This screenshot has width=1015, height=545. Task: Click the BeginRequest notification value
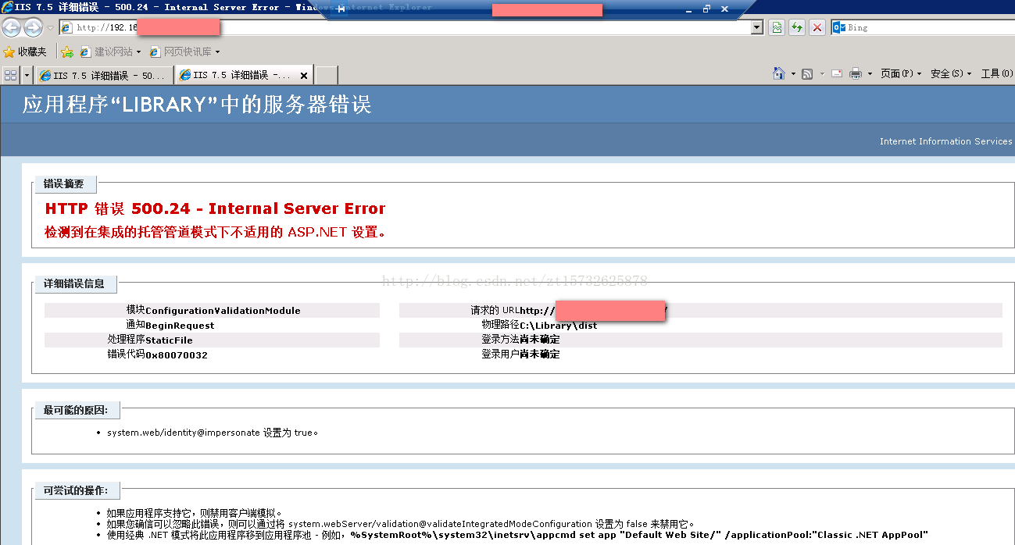[x=180, y=325]
